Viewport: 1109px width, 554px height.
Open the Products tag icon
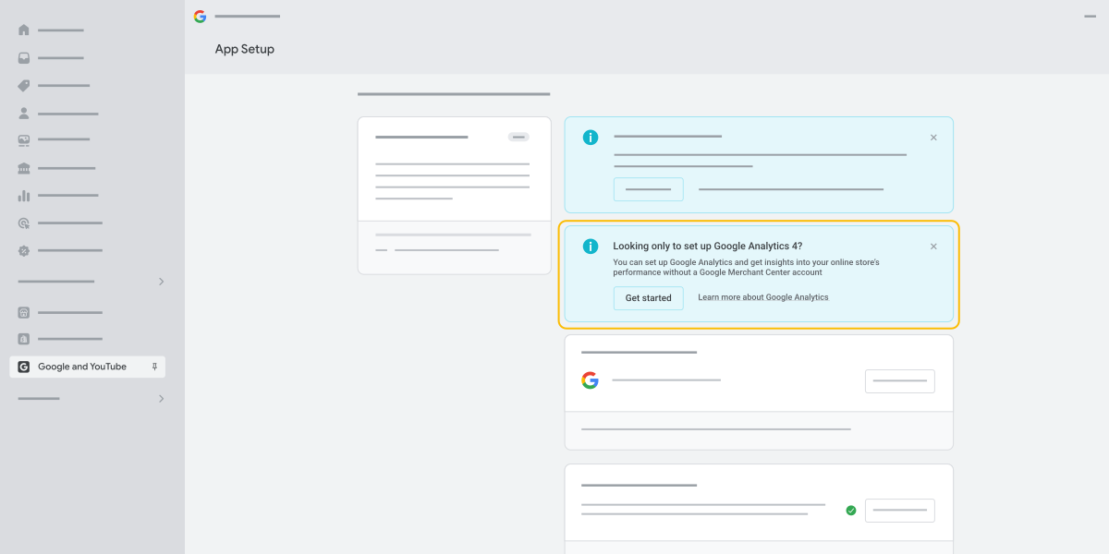23,85
